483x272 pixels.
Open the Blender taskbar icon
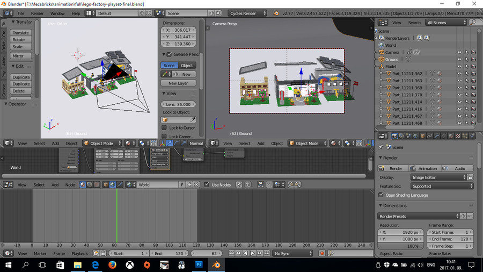pos(216,264)
